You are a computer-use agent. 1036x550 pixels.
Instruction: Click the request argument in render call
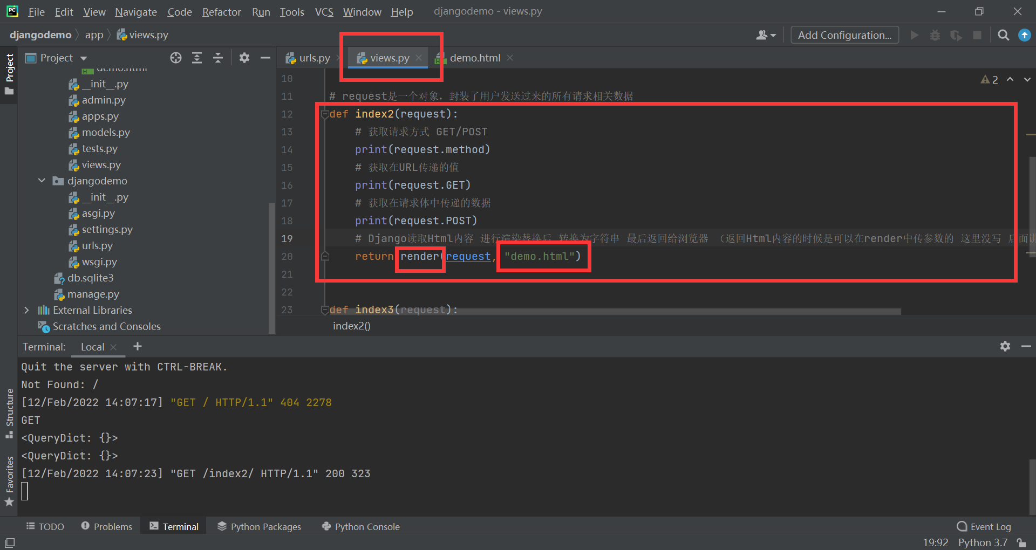click(x=468, y=256)
